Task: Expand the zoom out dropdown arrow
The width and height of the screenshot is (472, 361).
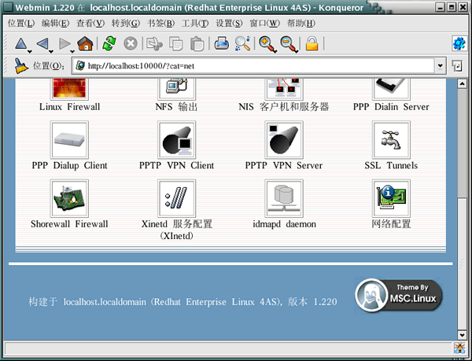Action: tap(297, 52)
